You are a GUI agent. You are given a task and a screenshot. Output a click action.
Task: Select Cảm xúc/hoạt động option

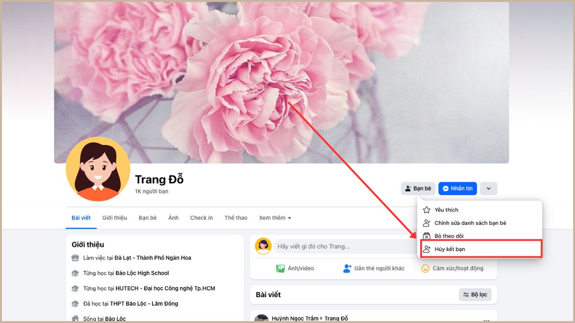coord(452,268)
